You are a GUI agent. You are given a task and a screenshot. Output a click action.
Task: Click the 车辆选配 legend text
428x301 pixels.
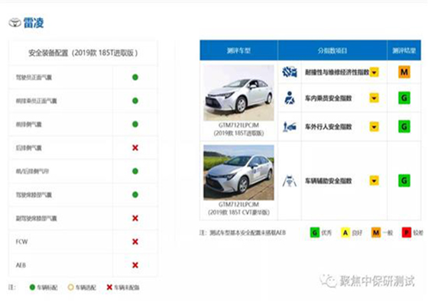[x=86, y=287]
